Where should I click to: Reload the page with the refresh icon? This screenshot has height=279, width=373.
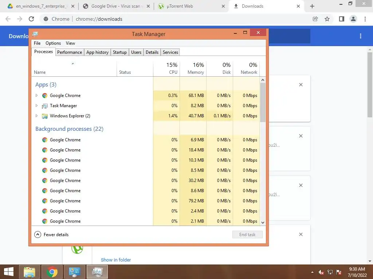(x=31, y=19)
